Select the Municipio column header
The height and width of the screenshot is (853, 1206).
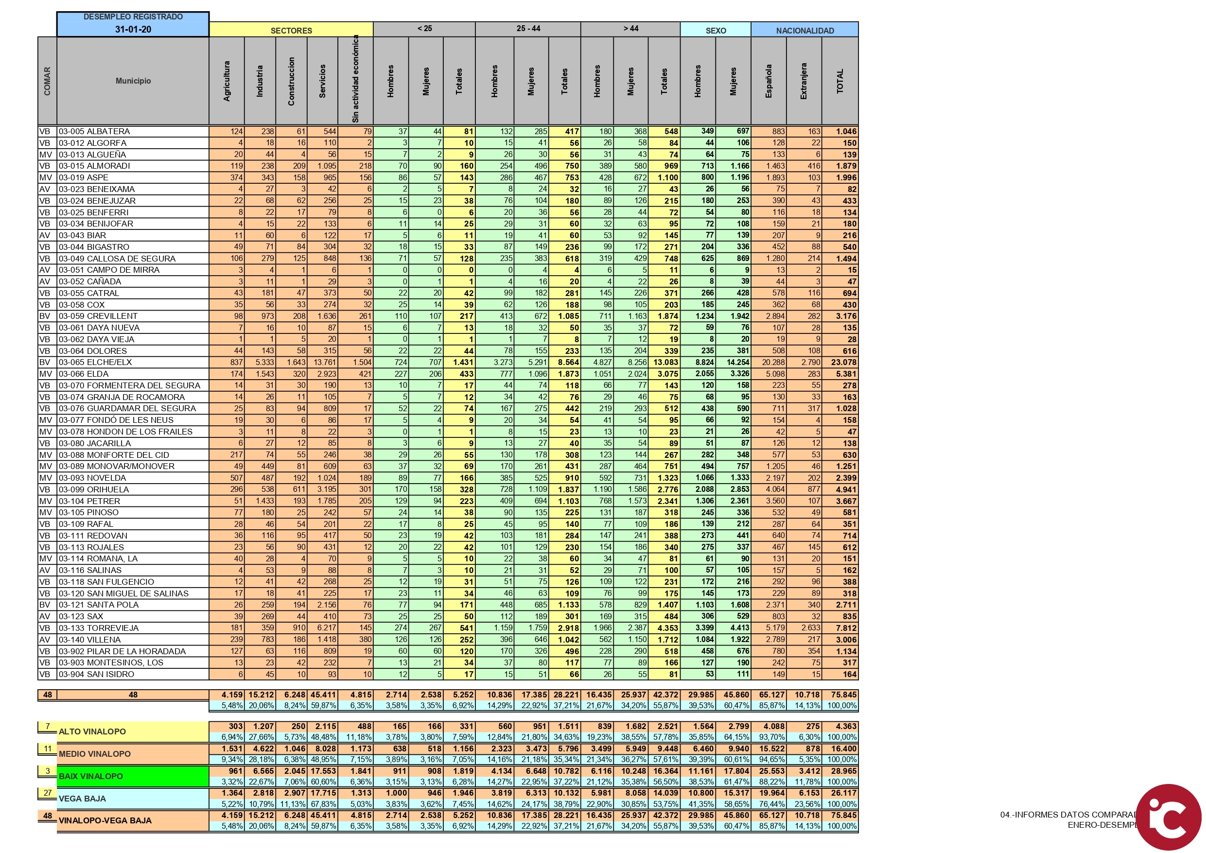point(133,81)
